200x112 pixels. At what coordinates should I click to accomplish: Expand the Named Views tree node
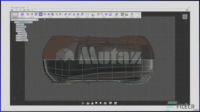14,27
